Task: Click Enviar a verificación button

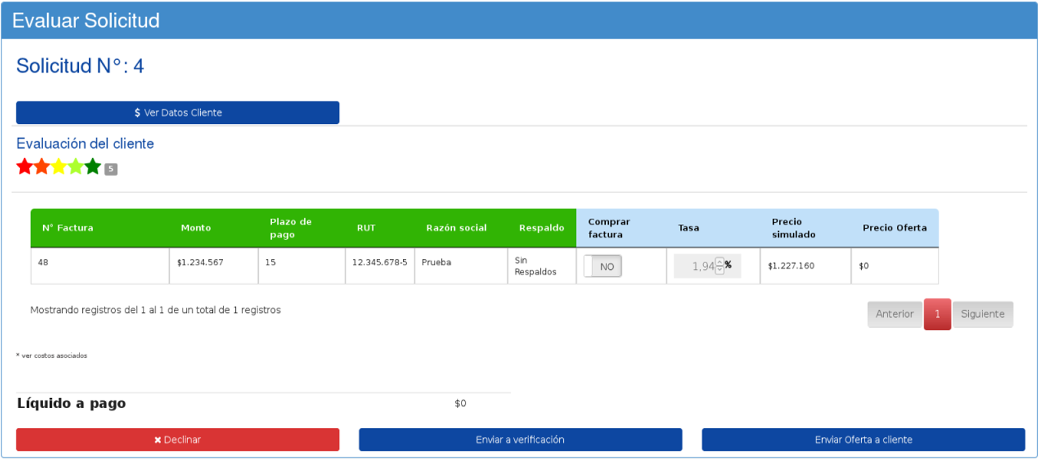Action: [x=520, y=439]
